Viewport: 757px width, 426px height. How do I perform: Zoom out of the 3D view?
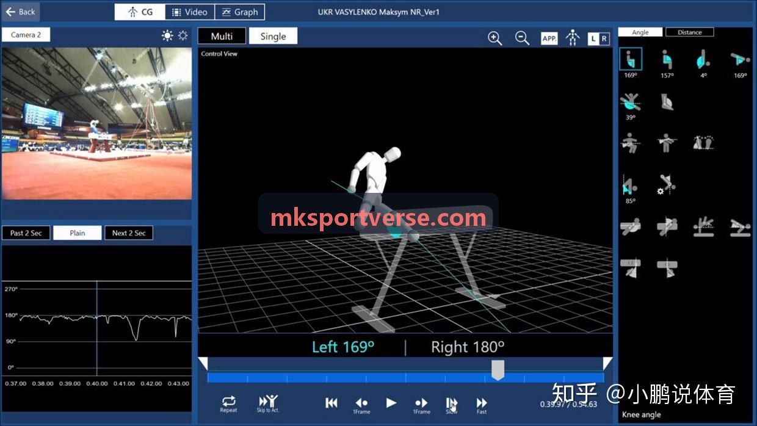522,38
